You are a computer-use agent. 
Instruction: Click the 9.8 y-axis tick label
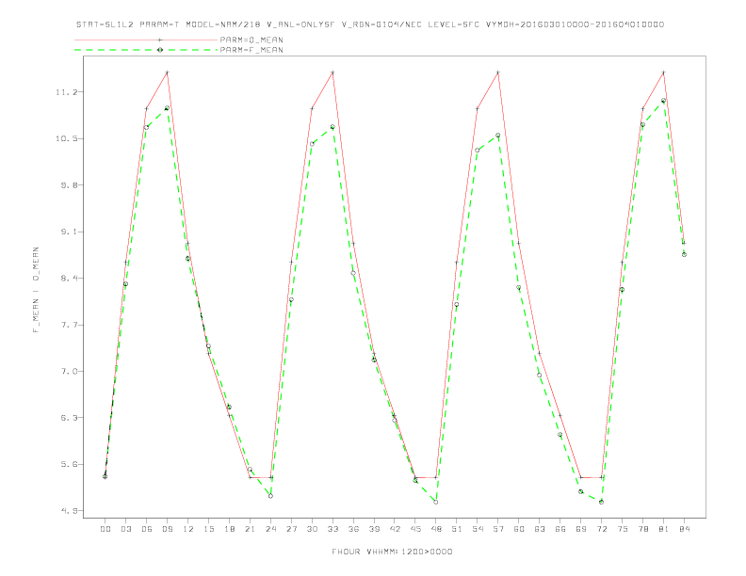point(70,185)
